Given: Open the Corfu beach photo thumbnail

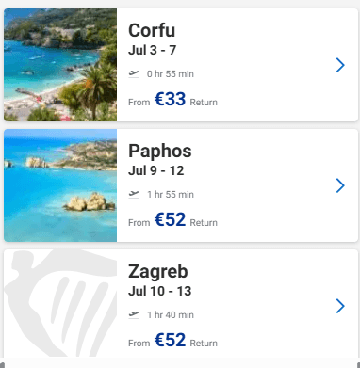Looking at the screenshot, I should [60, 65].
